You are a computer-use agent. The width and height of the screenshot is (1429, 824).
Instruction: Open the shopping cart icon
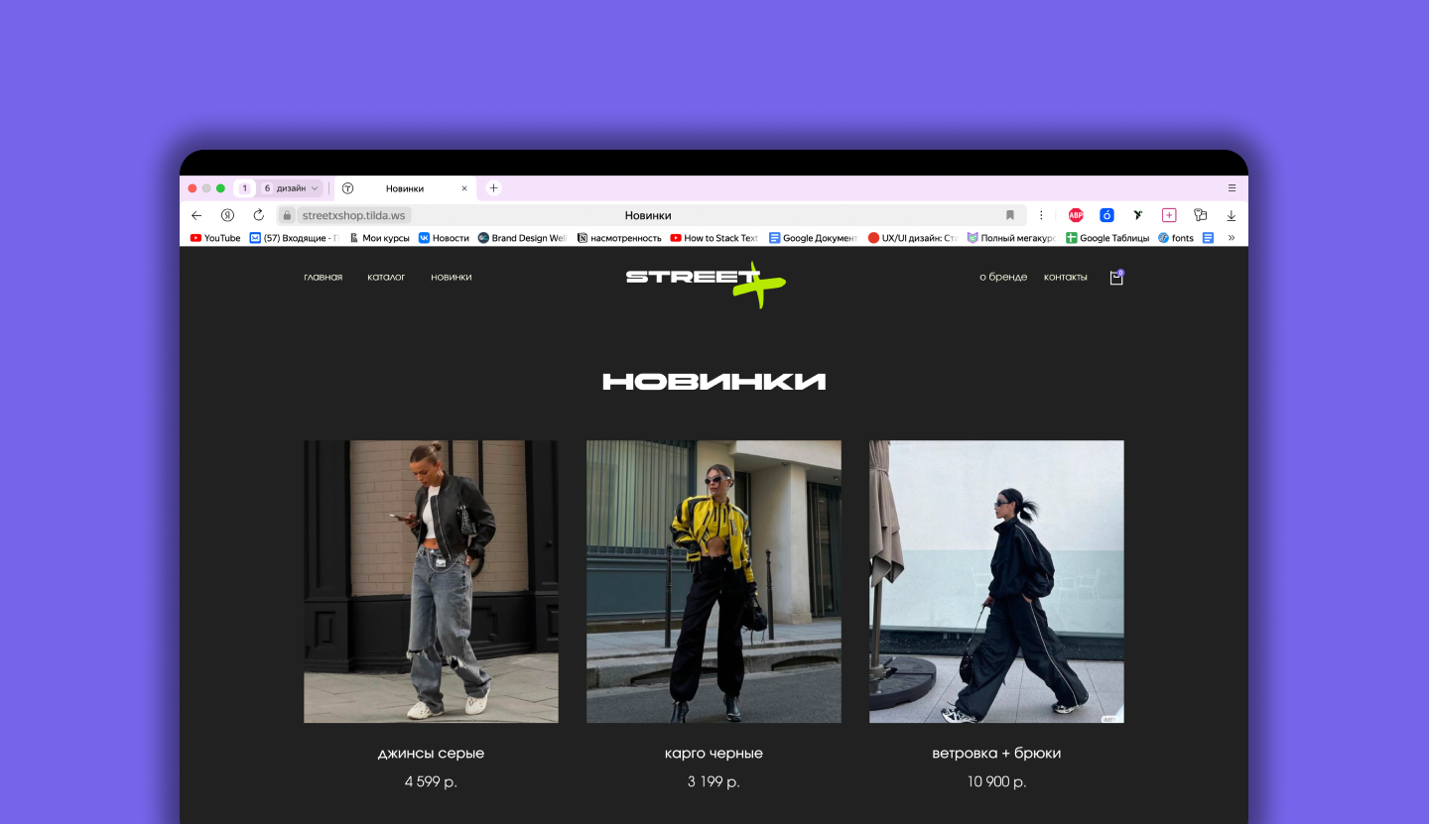[x=1116, y=278]
